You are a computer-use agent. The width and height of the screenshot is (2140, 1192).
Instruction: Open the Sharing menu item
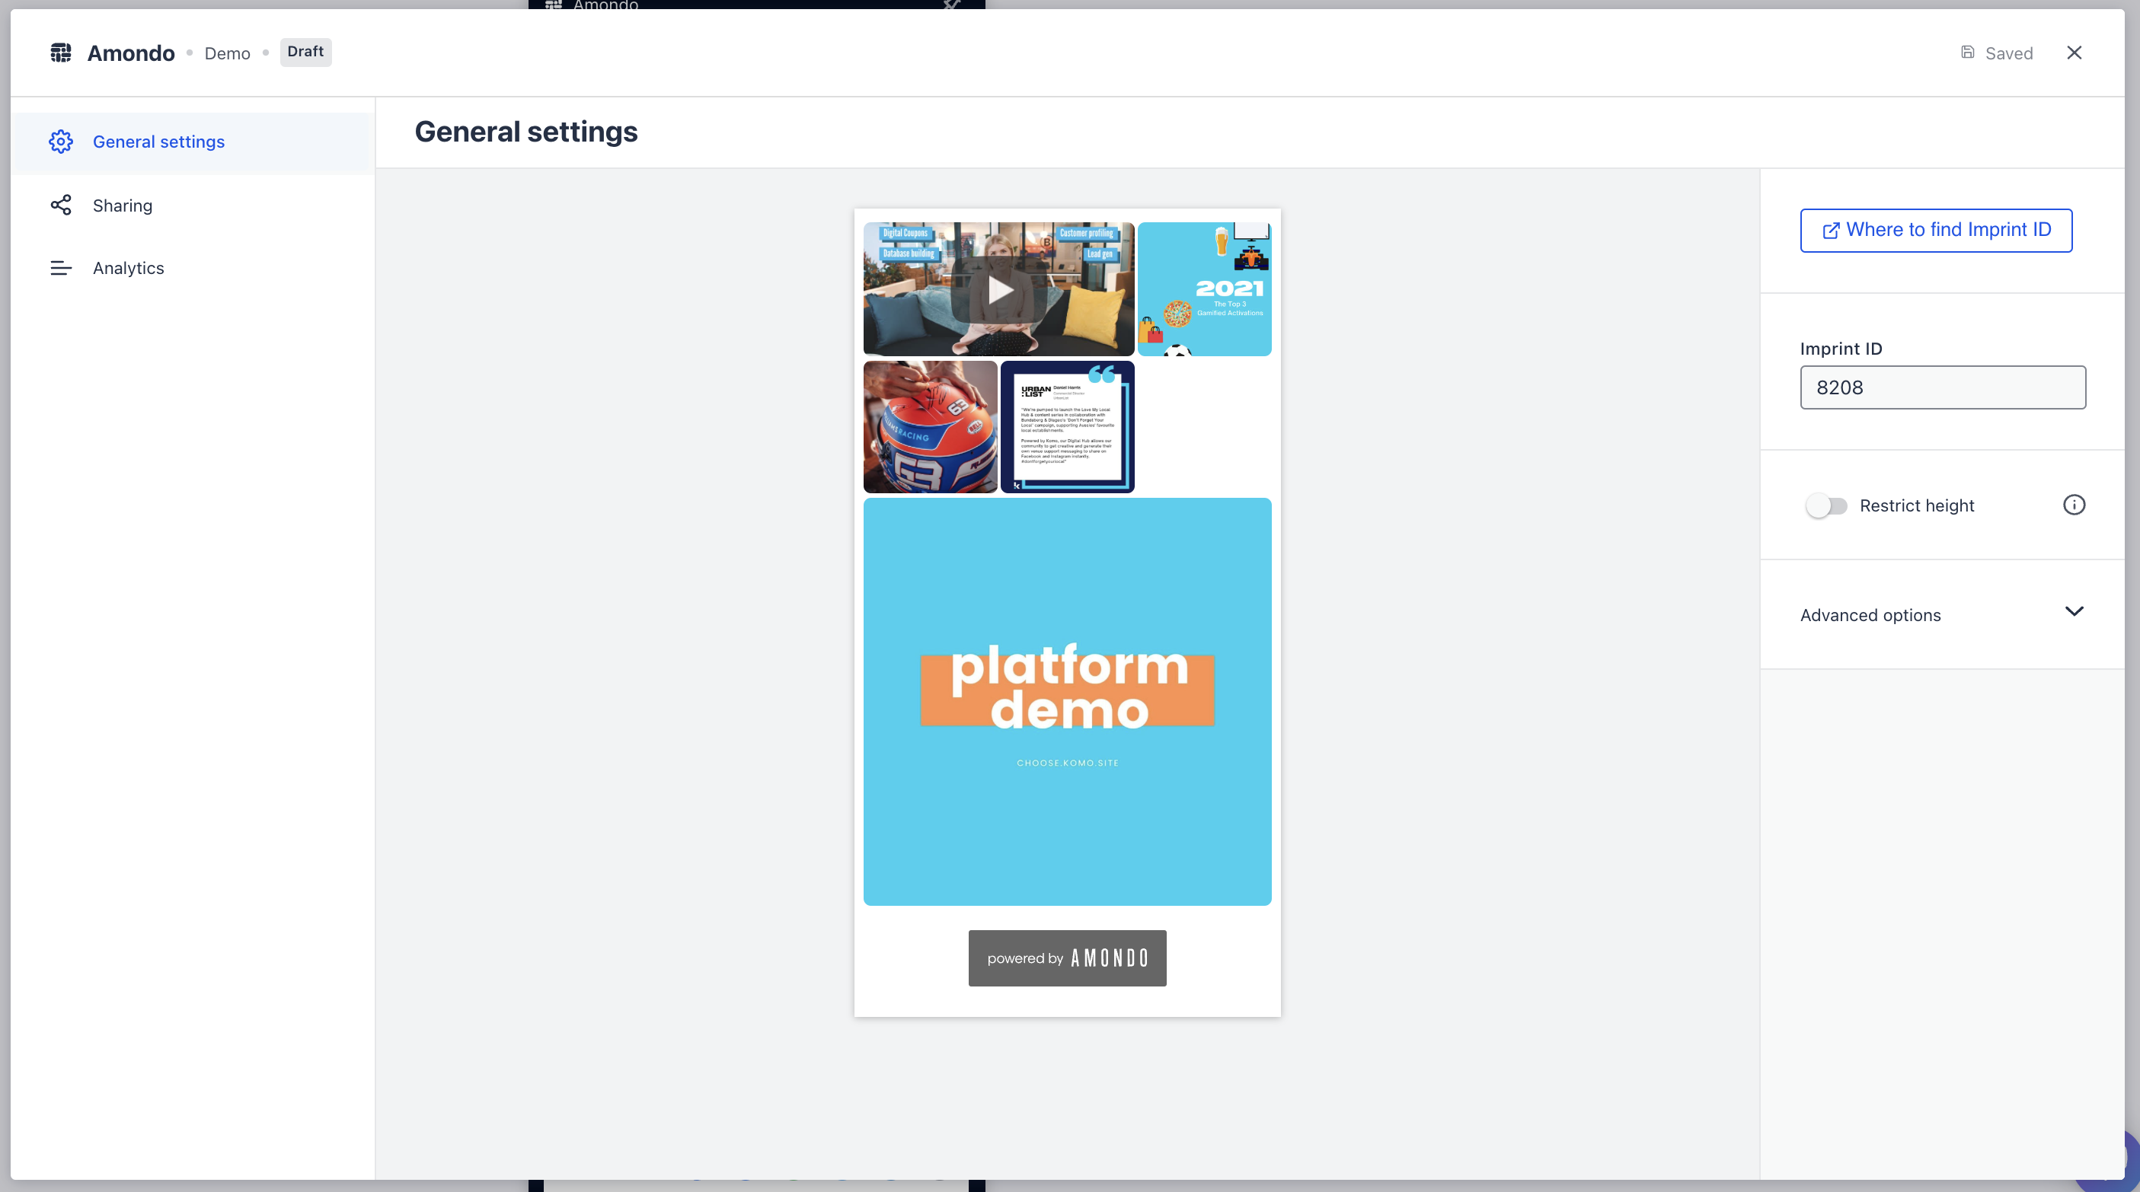pyautogui.click(x=122, y=206)
